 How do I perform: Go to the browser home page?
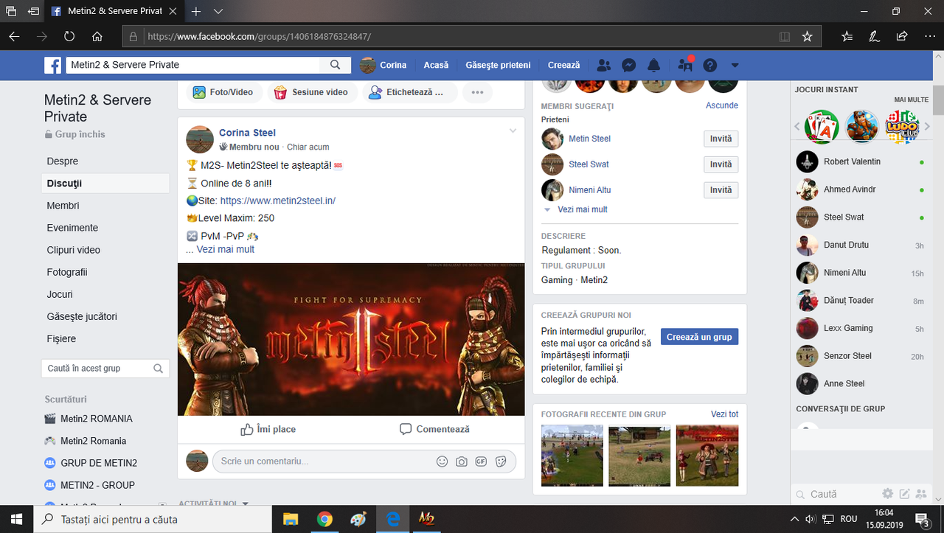coord(97,36)
